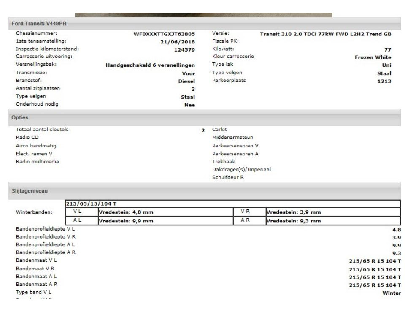Click the Vredestein: 4,8 mm table cell
This screenshot has width=416, height=312.
pos(126,212)
